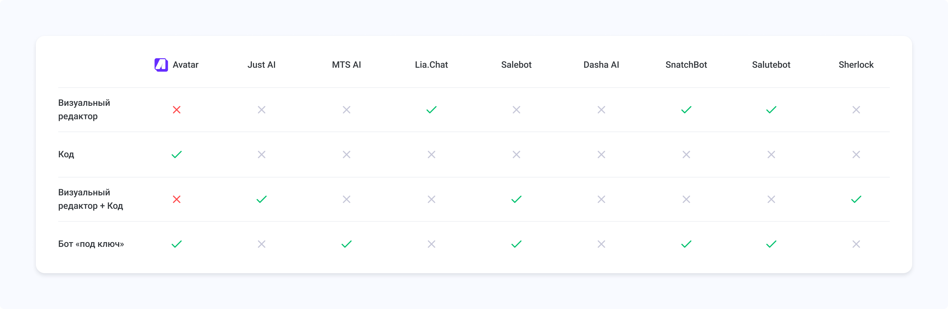Screen dimensions: 948x309
Task: Click Just AI's green check in editor plus code row
Action: [262, 199]
